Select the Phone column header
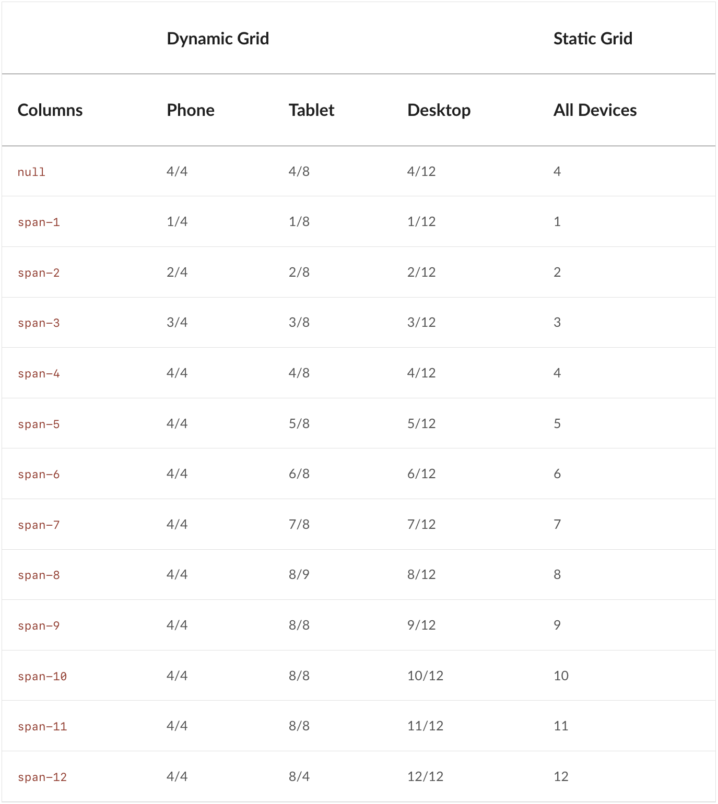 (x=191, y=110)
